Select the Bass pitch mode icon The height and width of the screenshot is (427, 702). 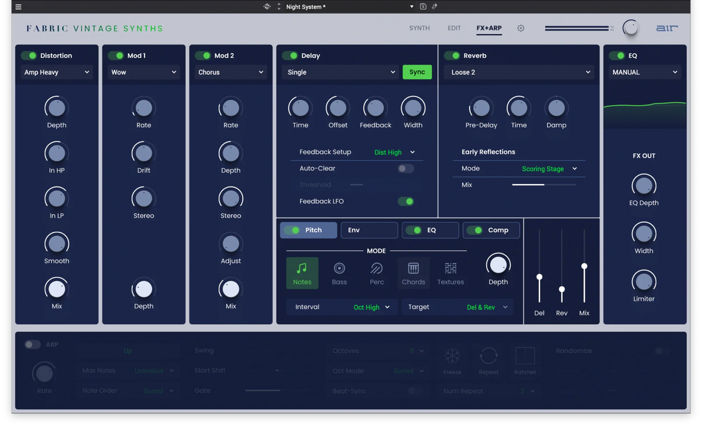(x=339, y=273)
